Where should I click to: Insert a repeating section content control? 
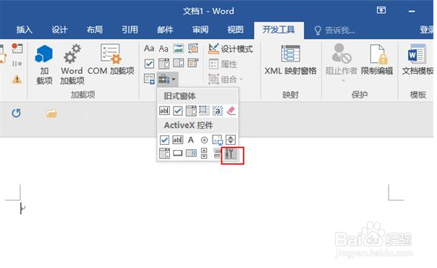pyautogui.click(x=149, y=79)
